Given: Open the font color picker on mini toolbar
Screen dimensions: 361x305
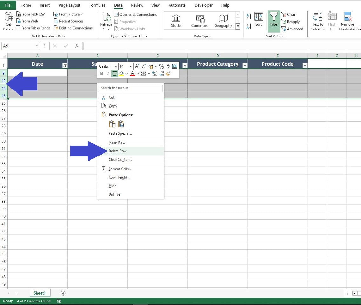Looking at the screenshot, I should click(133, 73).
